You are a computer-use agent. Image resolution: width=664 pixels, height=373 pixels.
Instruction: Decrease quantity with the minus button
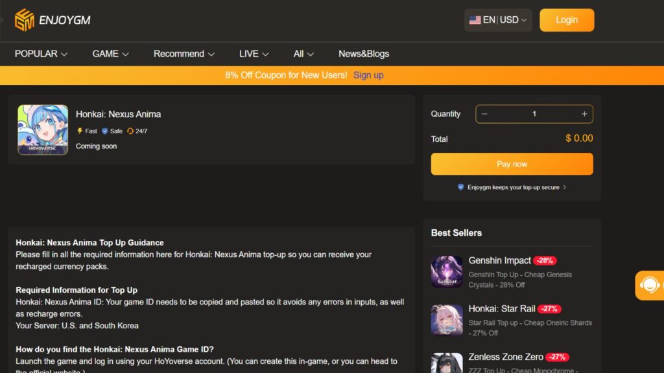tap(484, 114)
